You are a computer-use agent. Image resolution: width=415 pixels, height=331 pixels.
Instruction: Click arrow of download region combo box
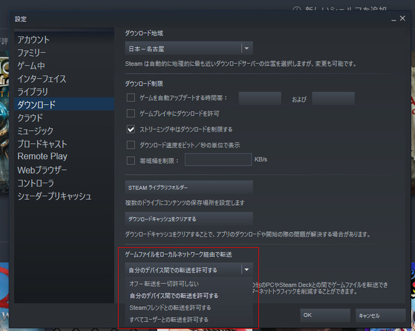[x=247, y=48]
